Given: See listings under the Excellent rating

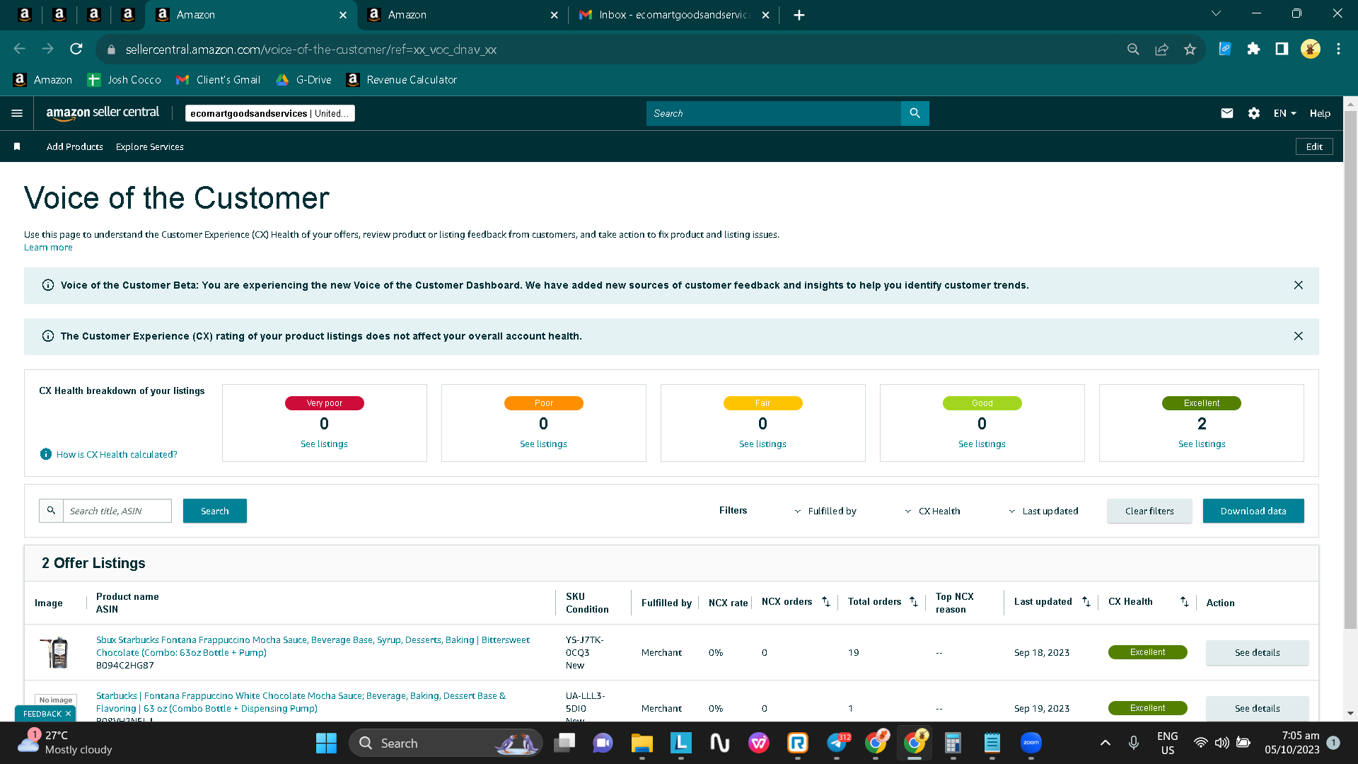Looking at the screenshot, I should click(x=1202, y=444).
